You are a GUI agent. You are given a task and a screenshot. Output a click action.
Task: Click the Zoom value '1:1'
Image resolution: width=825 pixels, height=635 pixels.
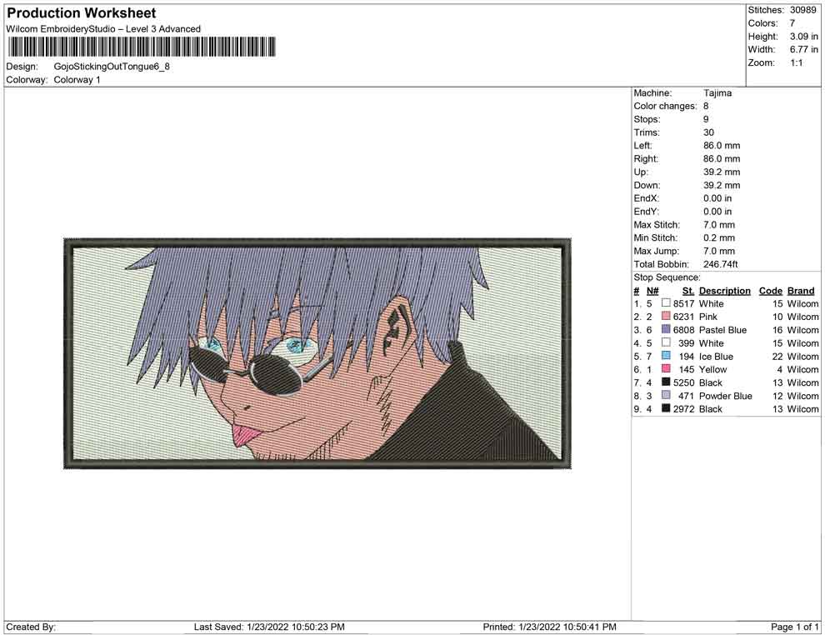(796, 62)
